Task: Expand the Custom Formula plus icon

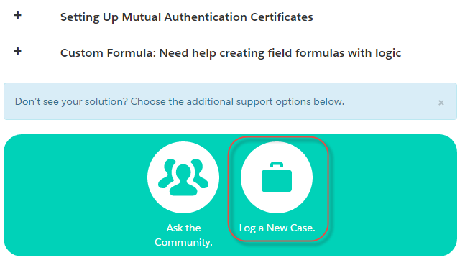Action: coord(17,51)
